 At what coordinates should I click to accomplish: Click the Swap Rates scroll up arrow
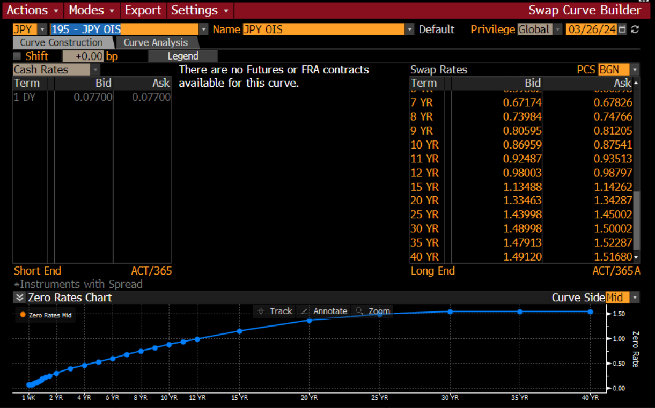coord(636,83)
